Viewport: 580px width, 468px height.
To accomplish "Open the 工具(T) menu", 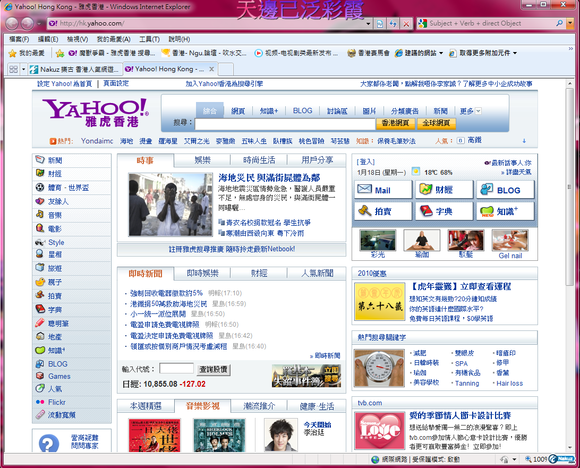I will click(149, 39).
